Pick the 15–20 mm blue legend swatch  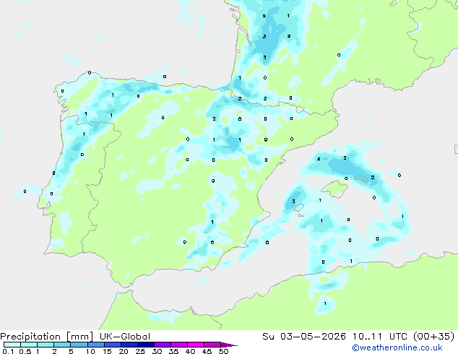(x=112, y=345)
